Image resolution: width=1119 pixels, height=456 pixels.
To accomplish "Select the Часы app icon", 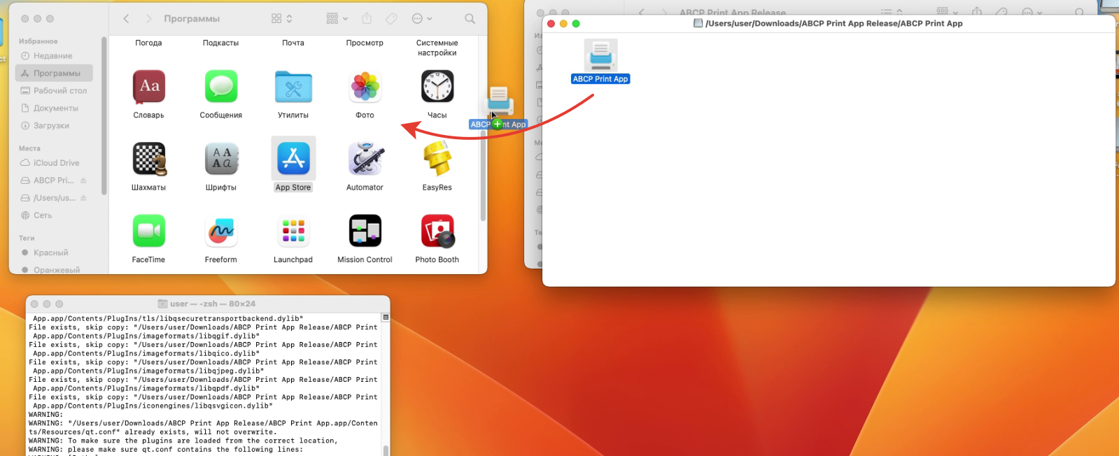I will (x=437, y=87).
